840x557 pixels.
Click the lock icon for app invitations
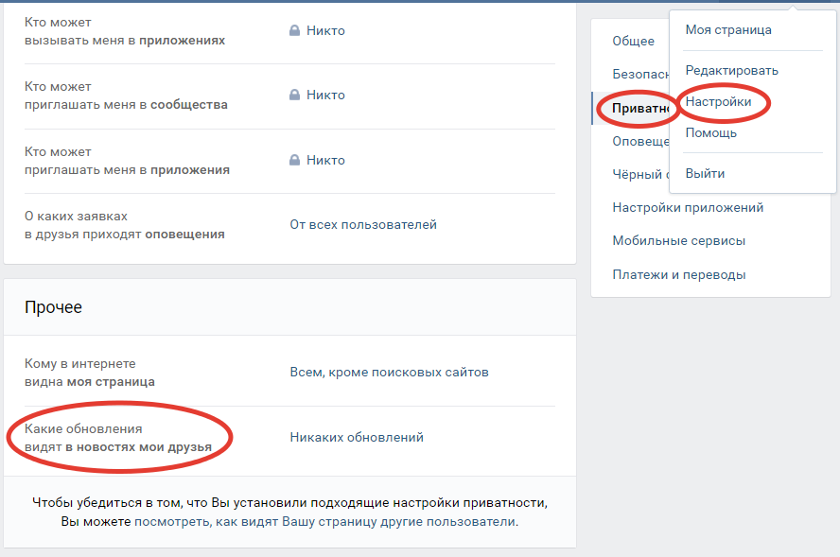[295, 160]
